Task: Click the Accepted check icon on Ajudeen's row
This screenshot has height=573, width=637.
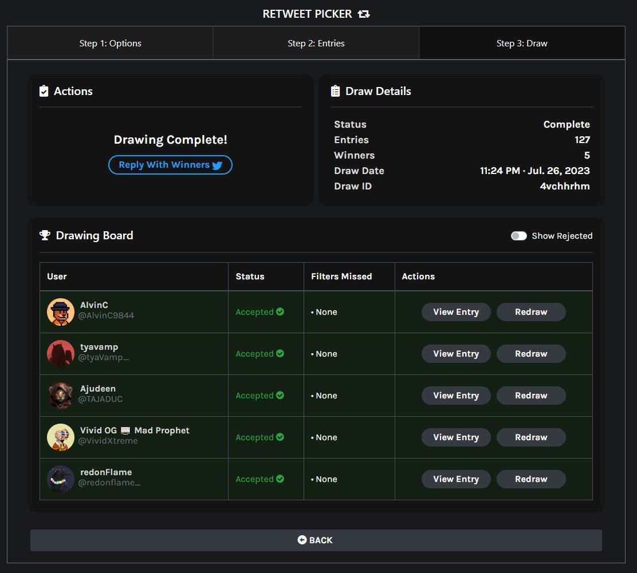Action: point(280,395)
